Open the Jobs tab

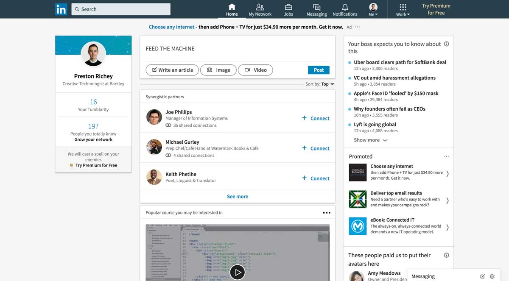coord(288,10)
